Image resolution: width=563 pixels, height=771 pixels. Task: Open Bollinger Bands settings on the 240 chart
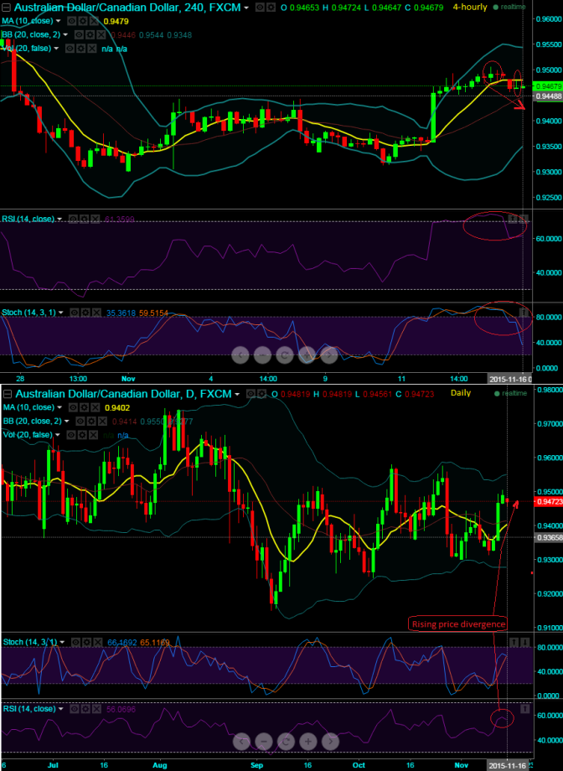point(90,35)
